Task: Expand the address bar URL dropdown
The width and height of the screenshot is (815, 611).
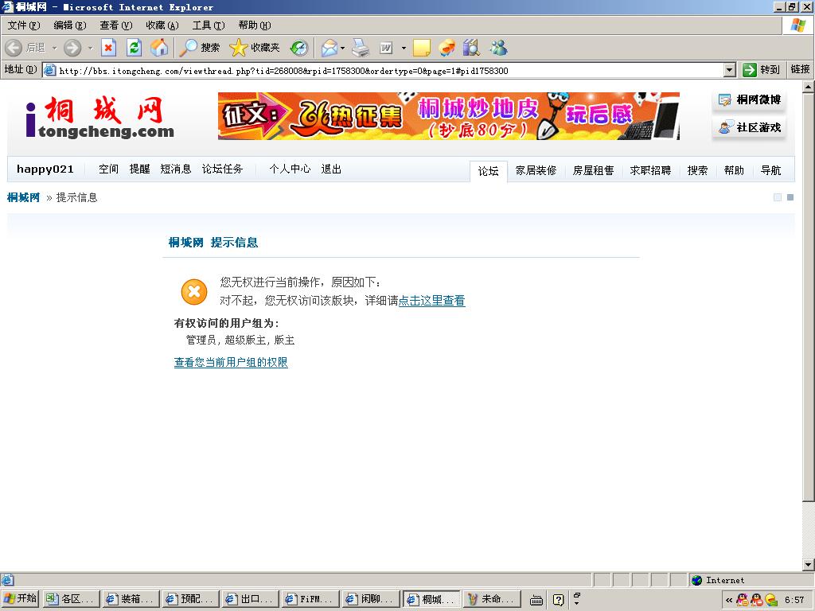Action: 730,70
